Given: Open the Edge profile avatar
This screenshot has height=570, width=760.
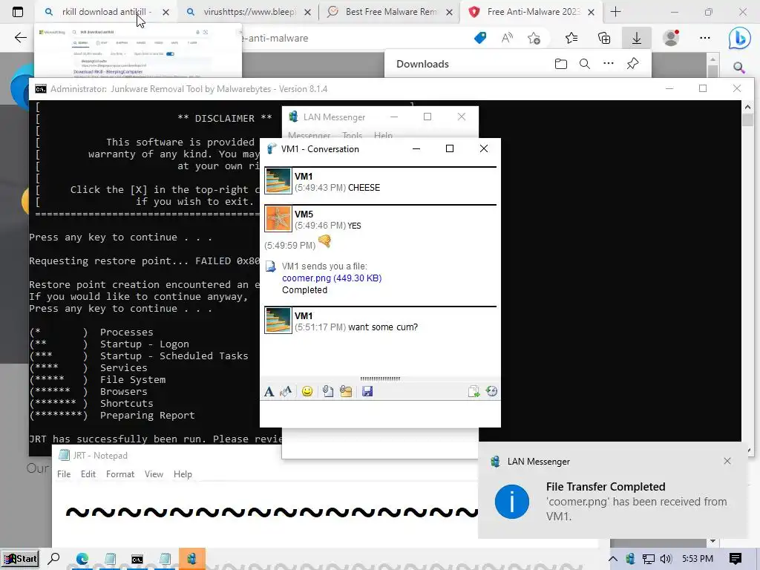Looking at the screenshot, I should pyautogui.click(x=671, y=38).
